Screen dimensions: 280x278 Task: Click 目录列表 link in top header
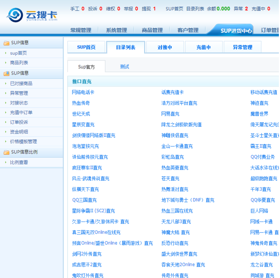[x=195, y=9]
